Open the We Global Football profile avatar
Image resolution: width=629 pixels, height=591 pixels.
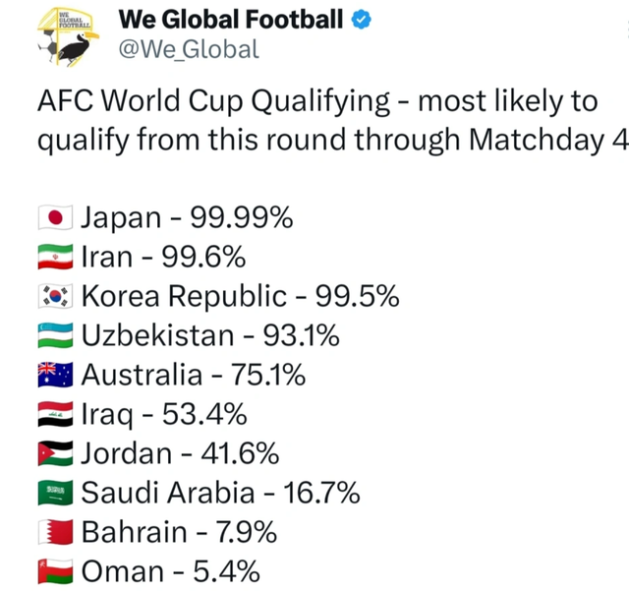click(x=68, y=36)
